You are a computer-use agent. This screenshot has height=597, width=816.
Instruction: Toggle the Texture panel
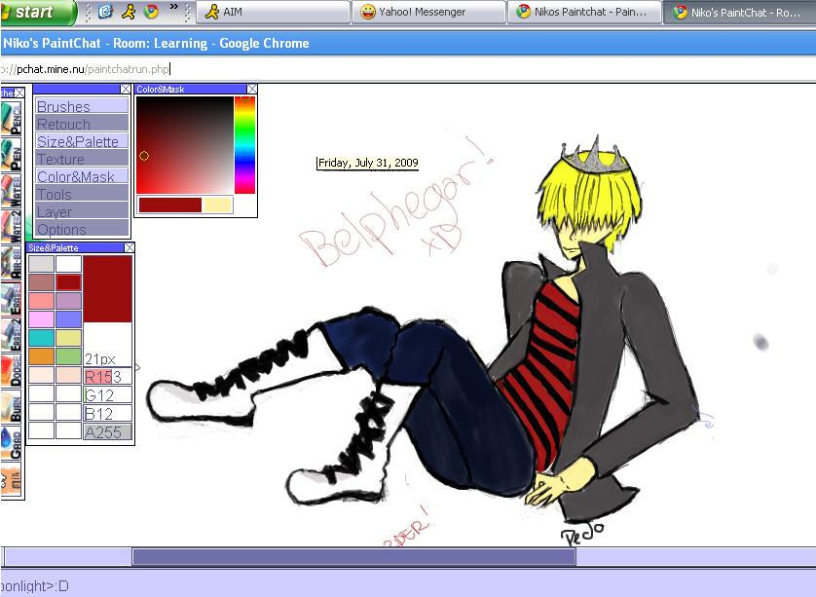(x=82, y=159)
